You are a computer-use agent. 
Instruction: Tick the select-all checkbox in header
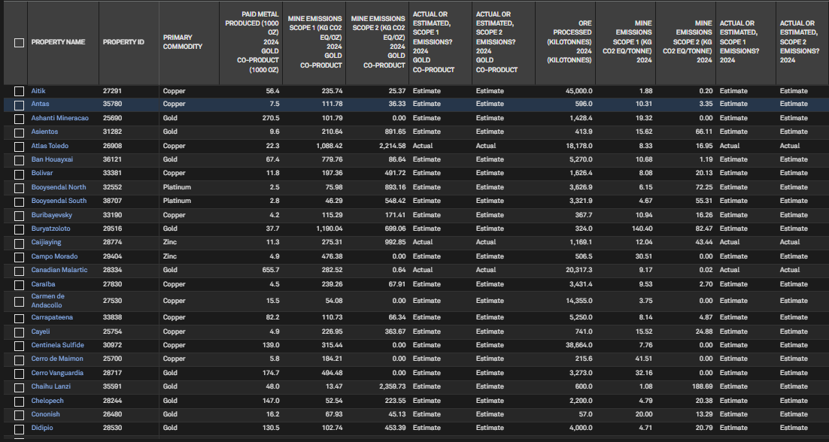click(x=19, y=43)
